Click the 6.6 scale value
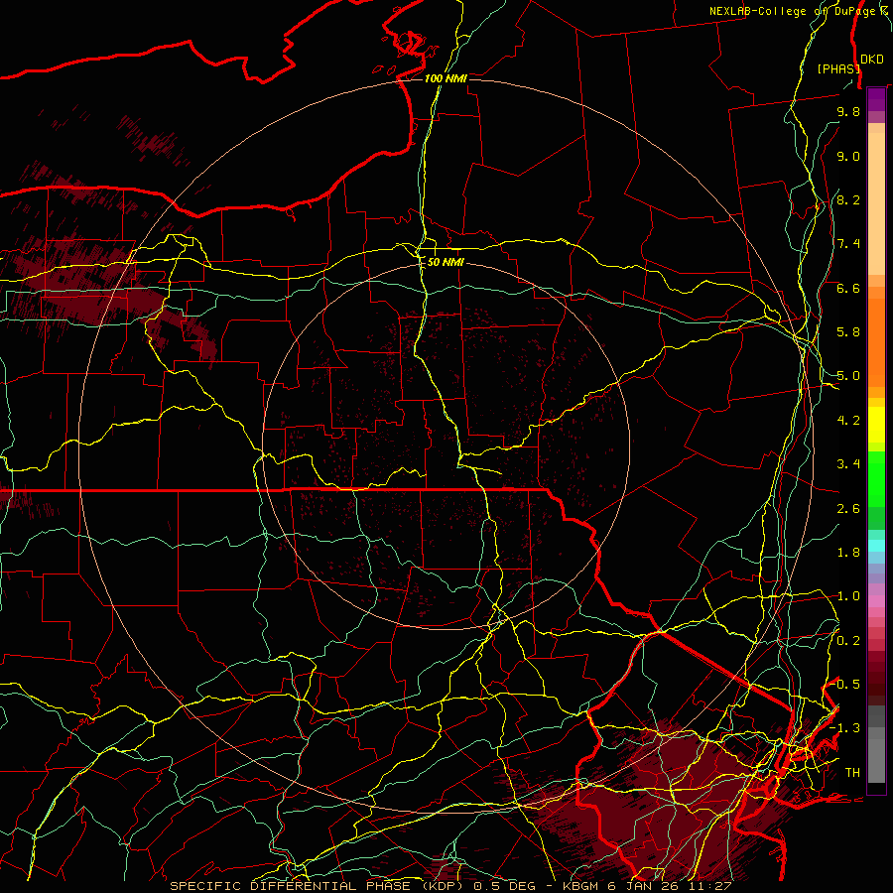This screenshot has width=893, height=893. pyautogui.click(x=848, y=288)
